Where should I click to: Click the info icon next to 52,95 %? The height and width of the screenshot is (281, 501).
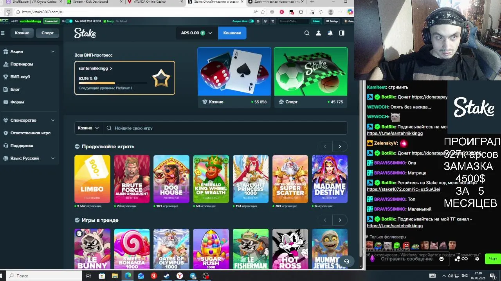[96, 78]
